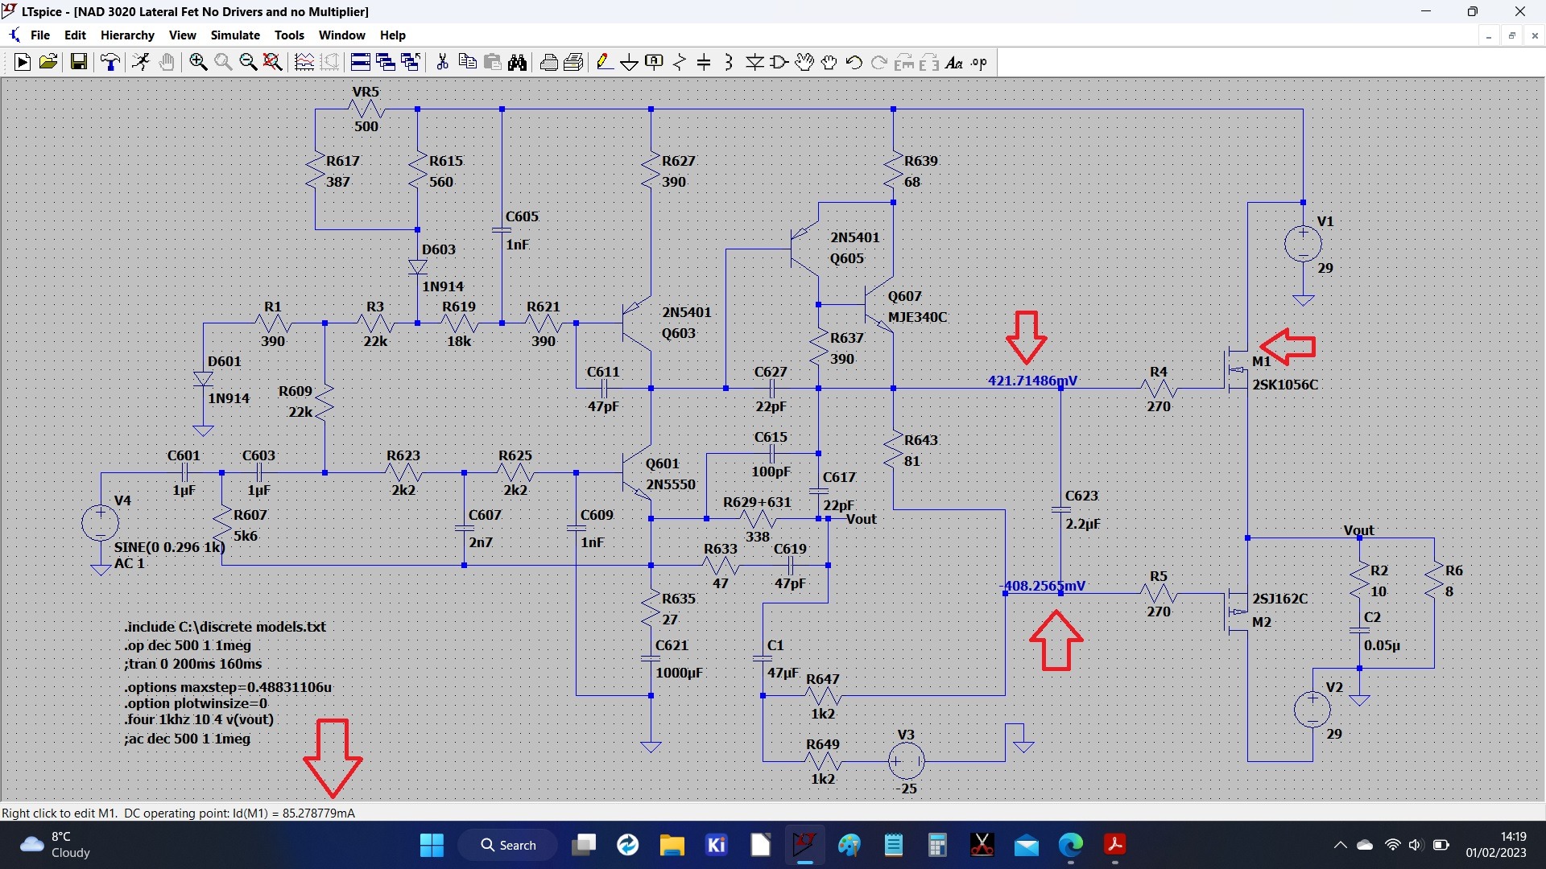Select the Copy tool icon
Image resolution: width=1546 pixels, height=869 pixels.
(467, 63)
